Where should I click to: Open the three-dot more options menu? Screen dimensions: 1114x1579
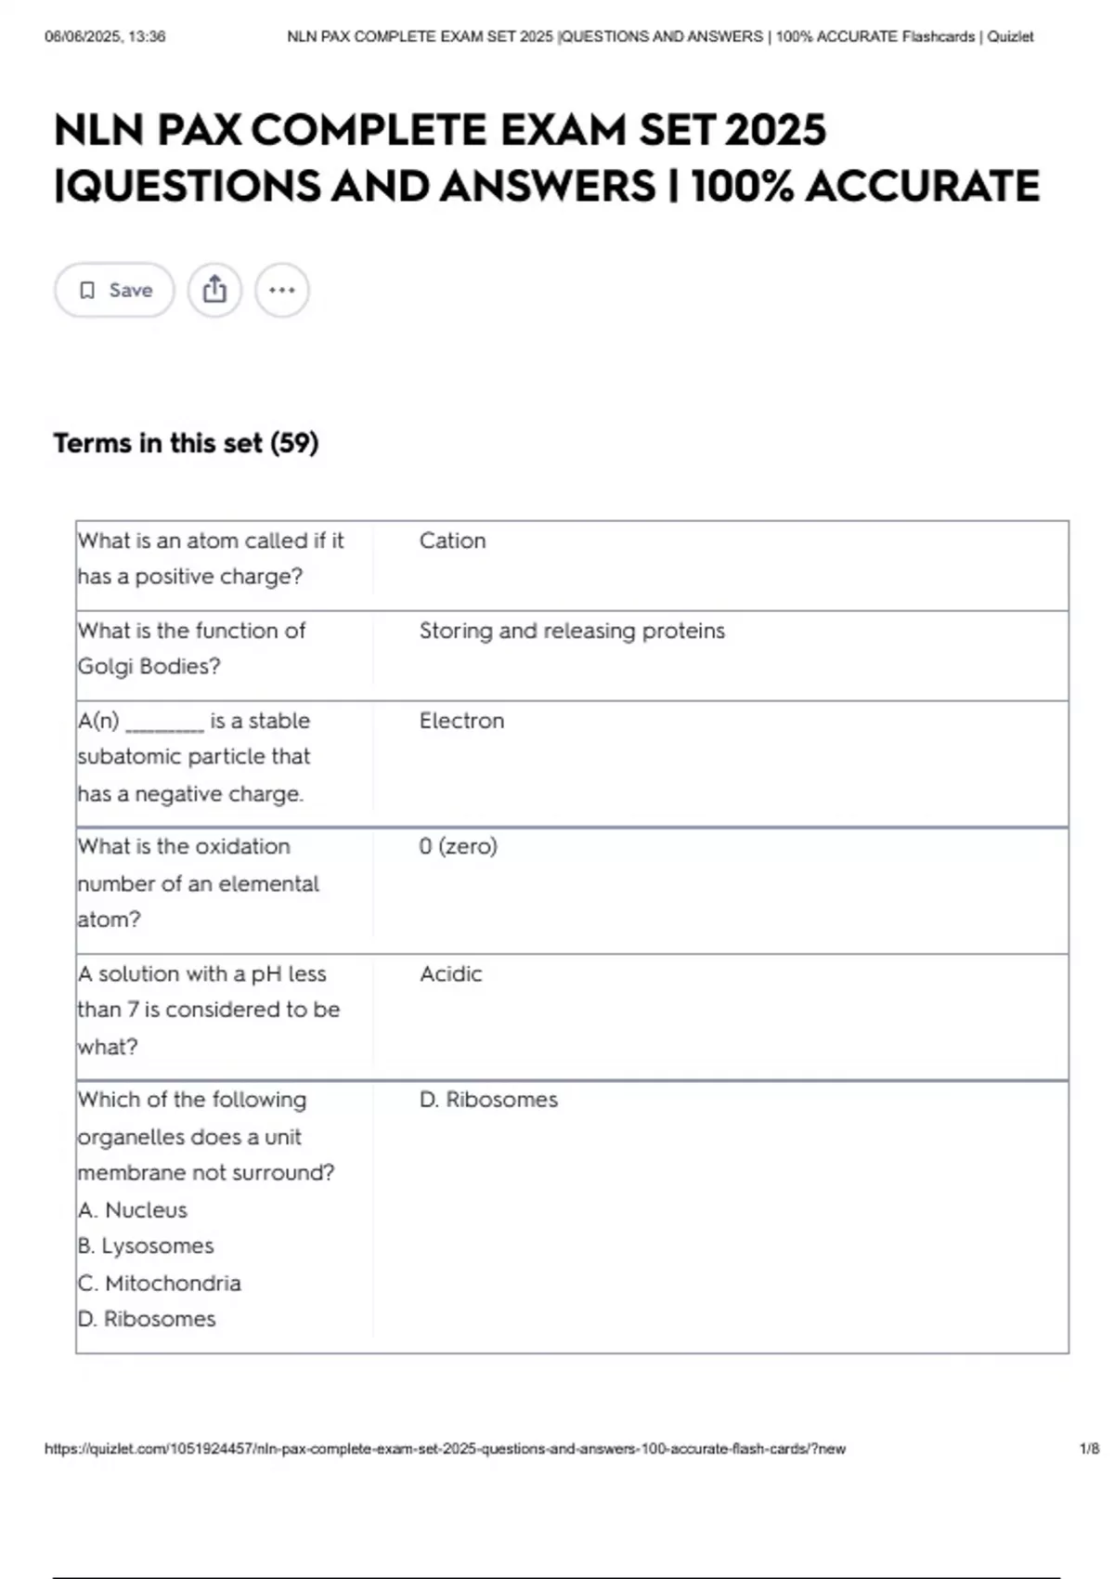pos(282,290)
